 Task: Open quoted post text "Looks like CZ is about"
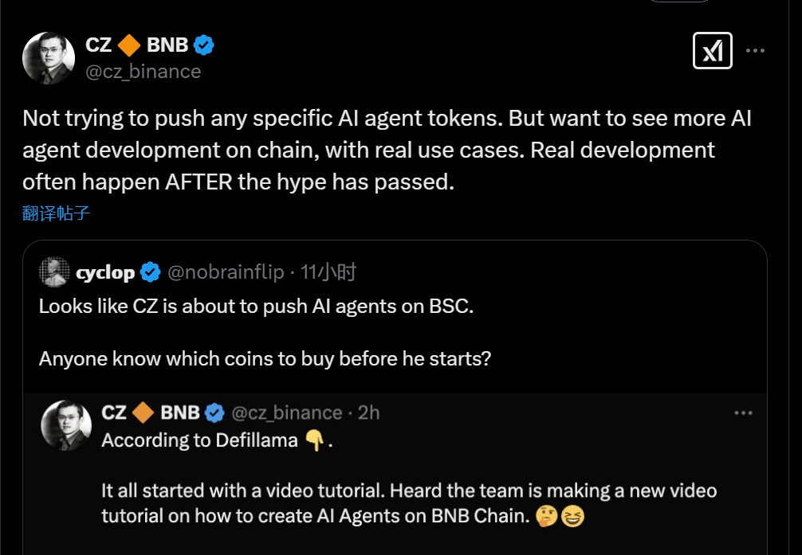click(x=256, y=307)
